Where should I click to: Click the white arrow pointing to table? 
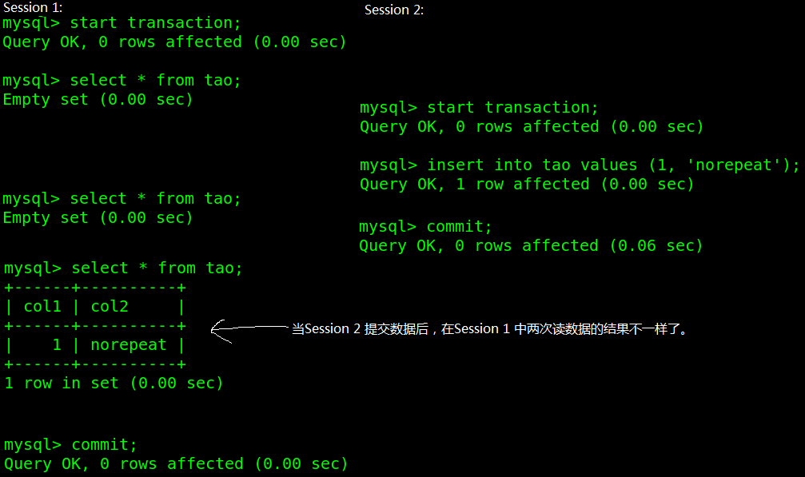point(249,329)
